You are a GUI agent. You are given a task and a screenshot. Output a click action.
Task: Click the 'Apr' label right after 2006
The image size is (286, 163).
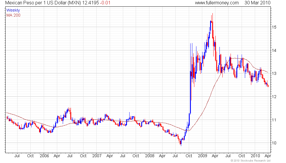click(x=57, y=156)
